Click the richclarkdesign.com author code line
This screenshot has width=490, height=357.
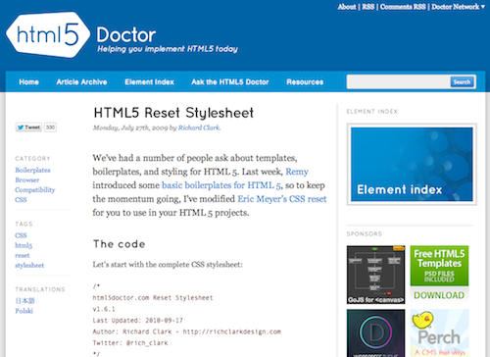click(x=187, y=331)
